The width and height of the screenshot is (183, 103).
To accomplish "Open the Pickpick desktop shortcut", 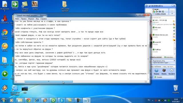I will (5, 47).
